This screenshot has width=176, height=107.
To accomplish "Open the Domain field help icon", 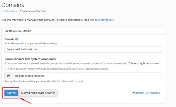I will (x=16, y=39).
